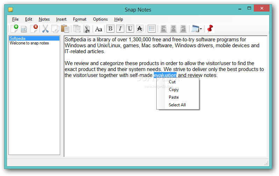Click the resize grip in the status bar
The width and height of the screenshot is (279, 176).
coord(266,163)
